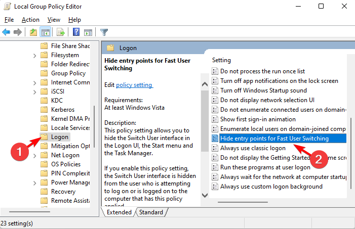Click the Setting column header
Image resolution: width=355 pixels, height=229 pixels.
coord(221,60)
